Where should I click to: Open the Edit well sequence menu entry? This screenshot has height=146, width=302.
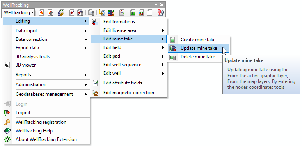pos(128,65)
